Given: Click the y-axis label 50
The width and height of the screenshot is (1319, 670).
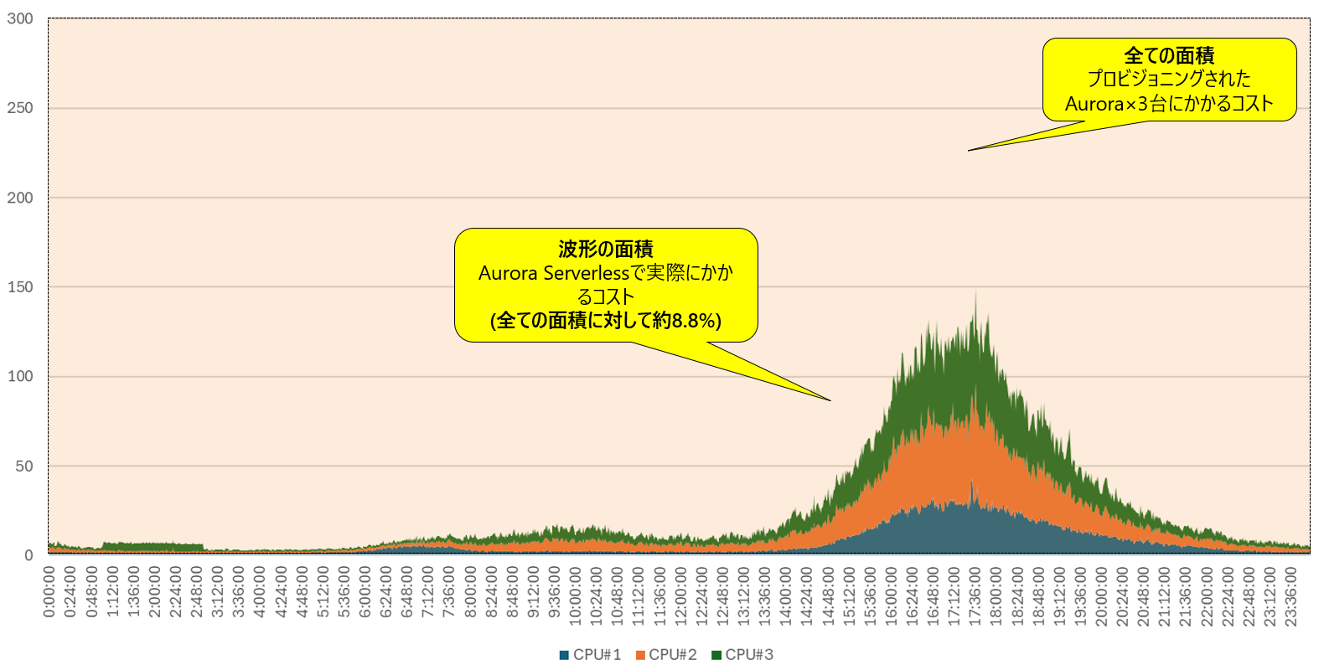Looking at the screenshot, I should [24, 466].
